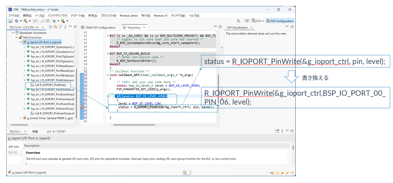Collapse the g_ioport I/O Port (r_ioport) node
This screenshot has width=393, height=183.
(x=20, y=42)
